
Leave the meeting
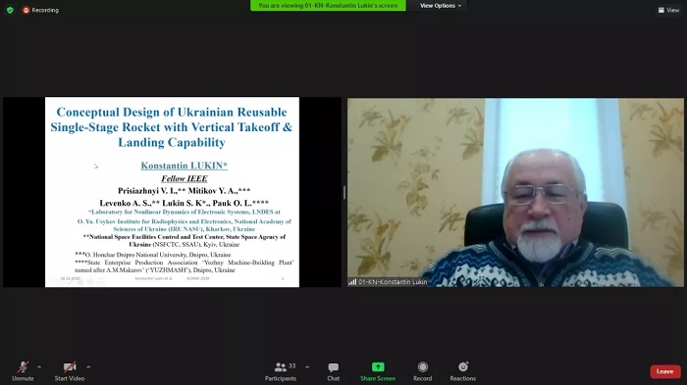click(665, 371)
